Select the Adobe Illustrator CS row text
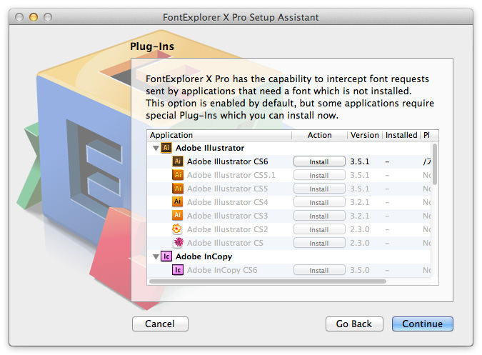 click(x=225, y=243)
